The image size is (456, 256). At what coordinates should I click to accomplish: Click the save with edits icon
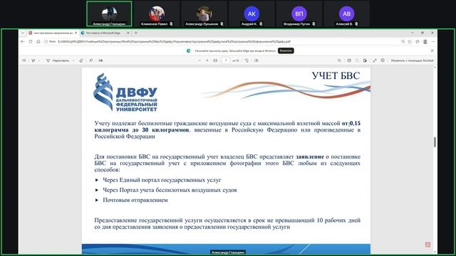365,60
